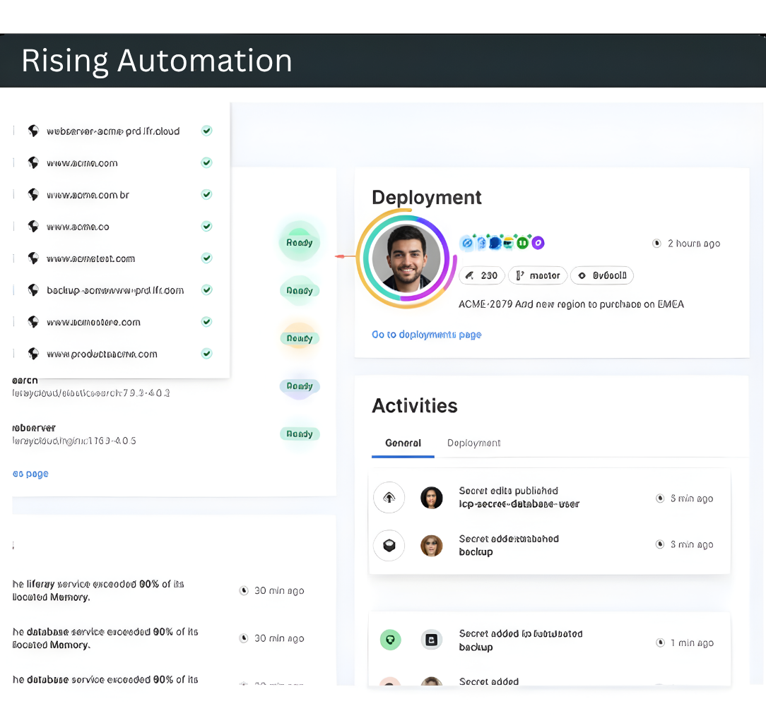Open the Go to deployments page link

click(x=426, y=335)
